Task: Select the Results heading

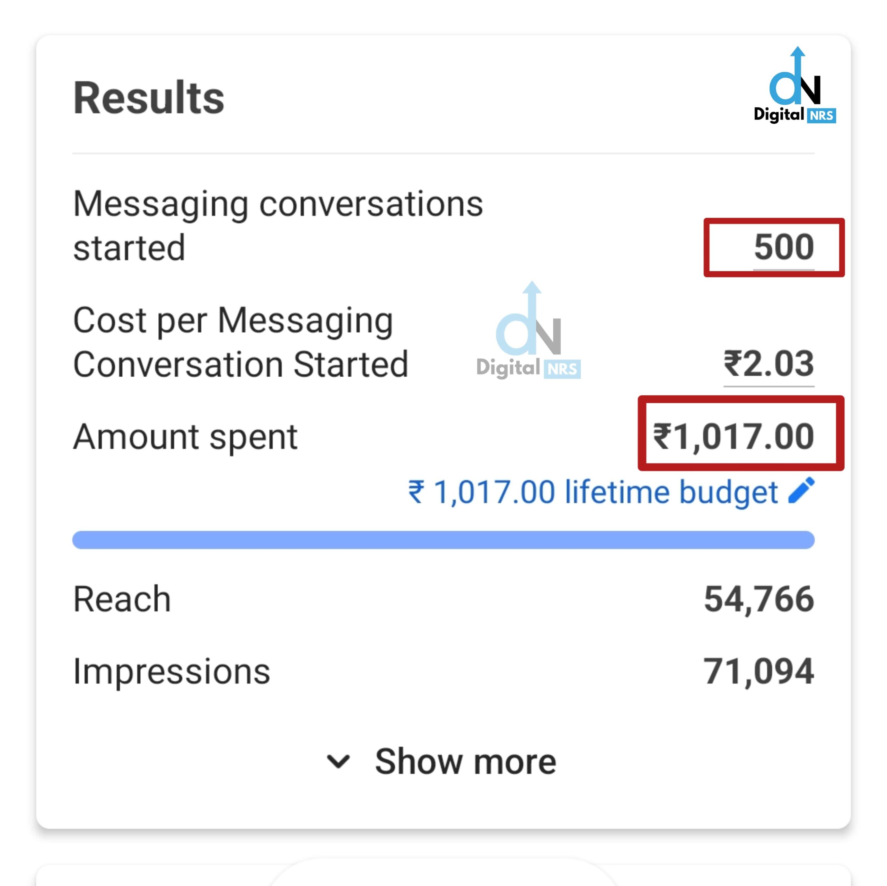Action: click(149, 98)
